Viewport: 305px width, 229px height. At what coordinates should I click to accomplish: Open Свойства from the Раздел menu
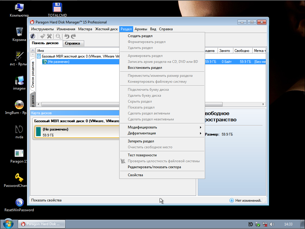tap(162, 175)
